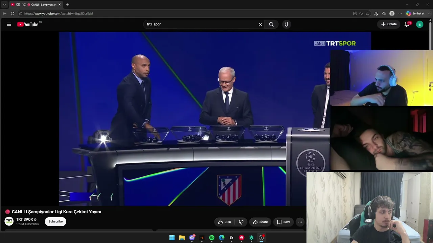Open browser settings and more menu
The height and width of the screenshot is (243, 433).
[x=400, y=13]
